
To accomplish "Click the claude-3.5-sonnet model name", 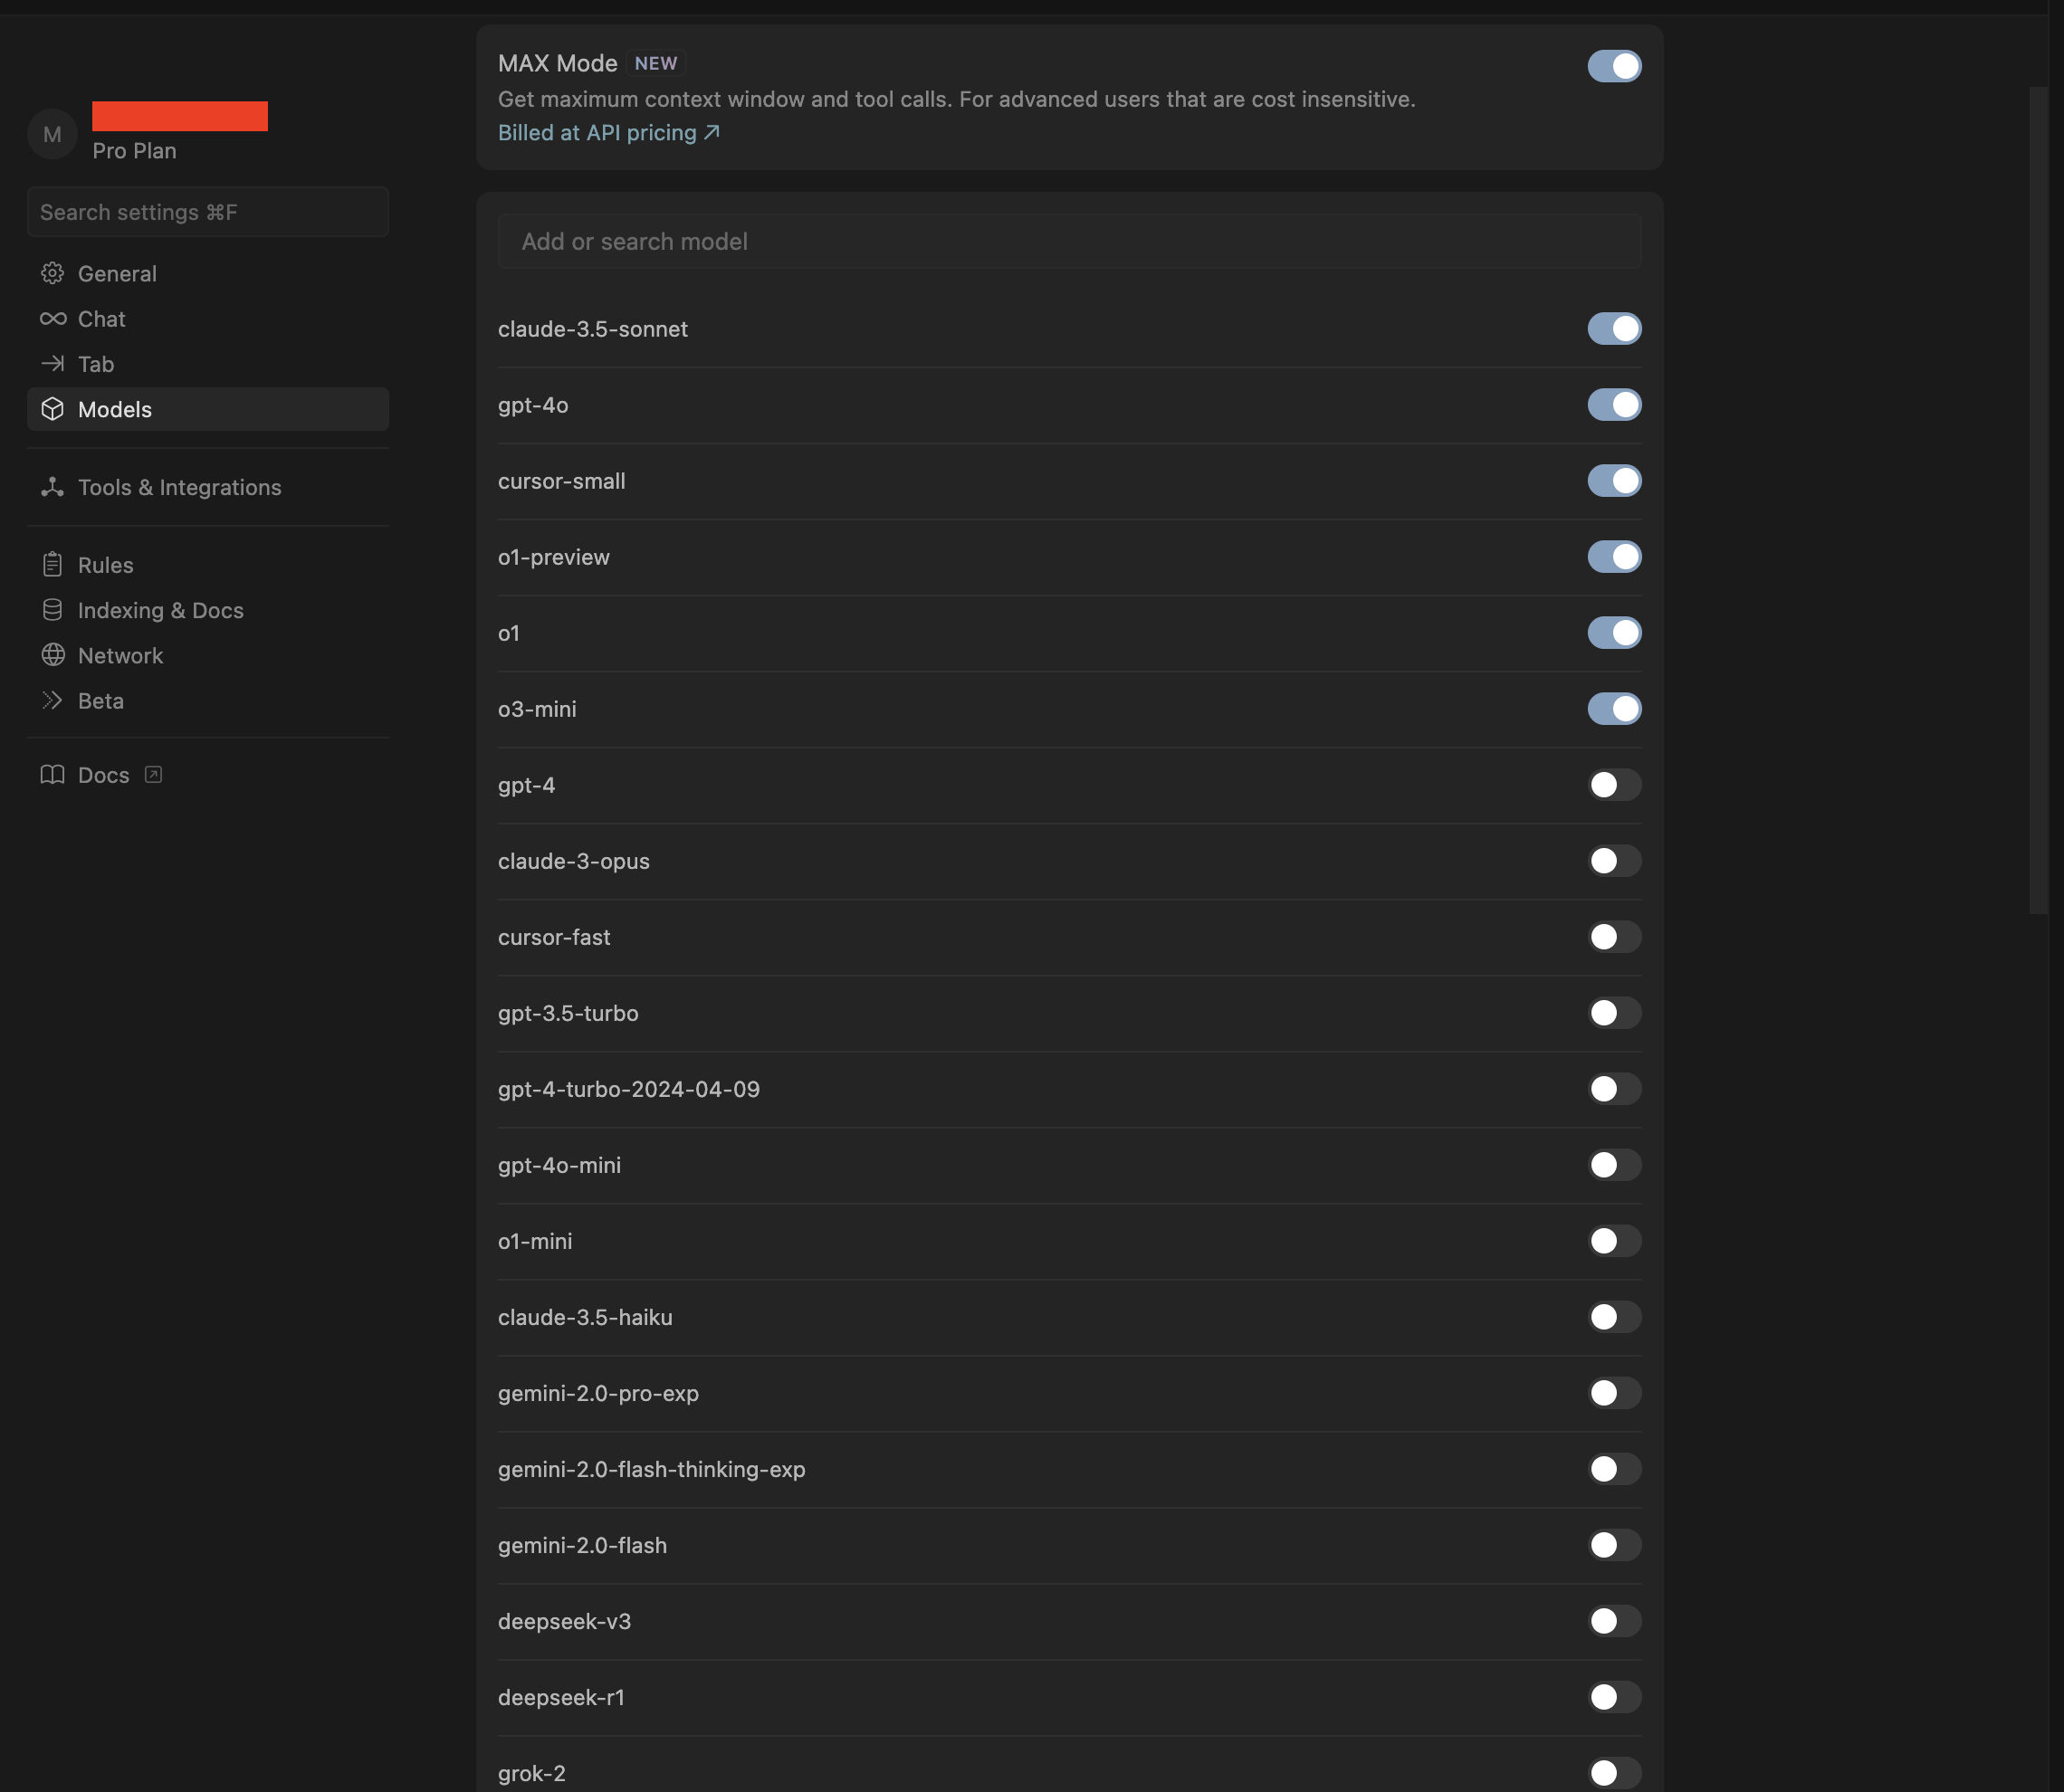I will point(593,329).
